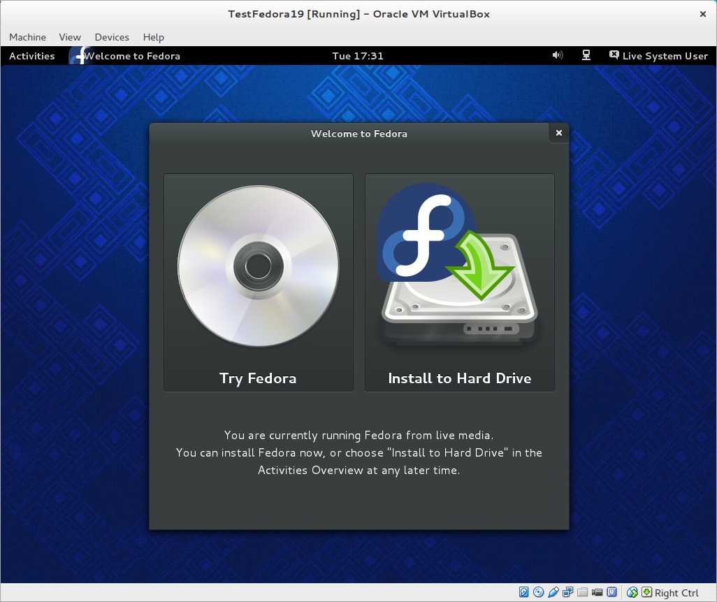
Task: Click the CPU virtualization status icon
Action: (612, 592)
